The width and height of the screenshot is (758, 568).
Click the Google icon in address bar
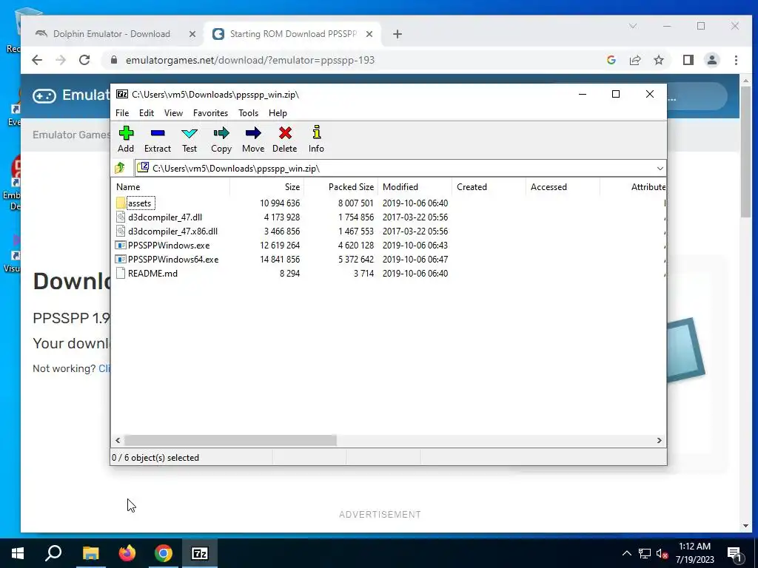[611, 60]
